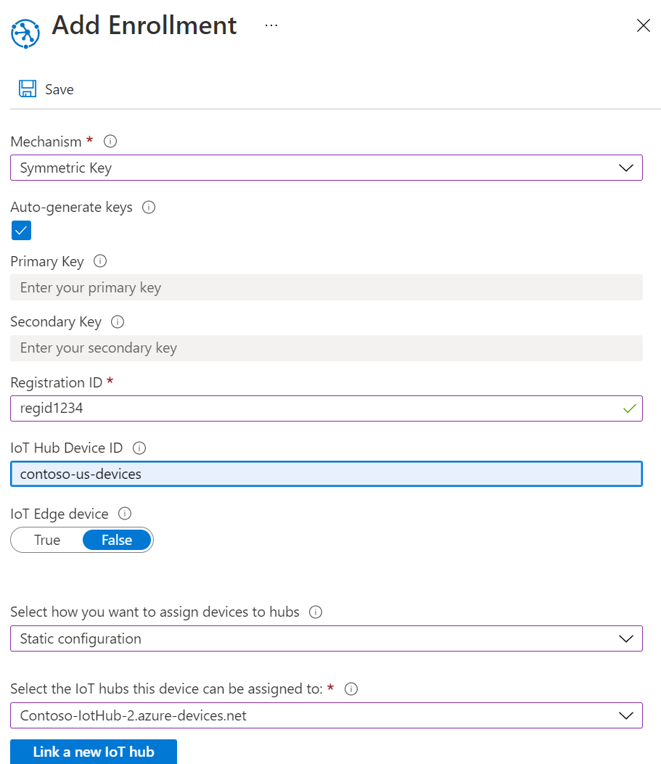Image resolution: width=661 pixels, height=764 pixels.
Task: Click the Auto-generate keys info icon
Action: pyautogui.click(x=149, y=208)
